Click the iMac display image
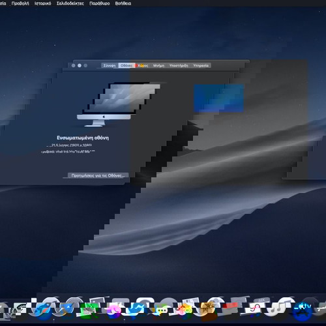This screenshot has width=326, height=326. click(119, 104)
